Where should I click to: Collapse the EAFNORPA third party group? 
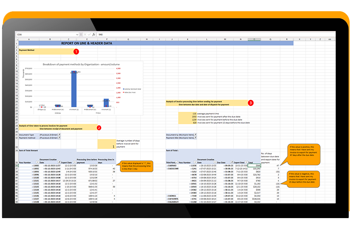[167, 199]
